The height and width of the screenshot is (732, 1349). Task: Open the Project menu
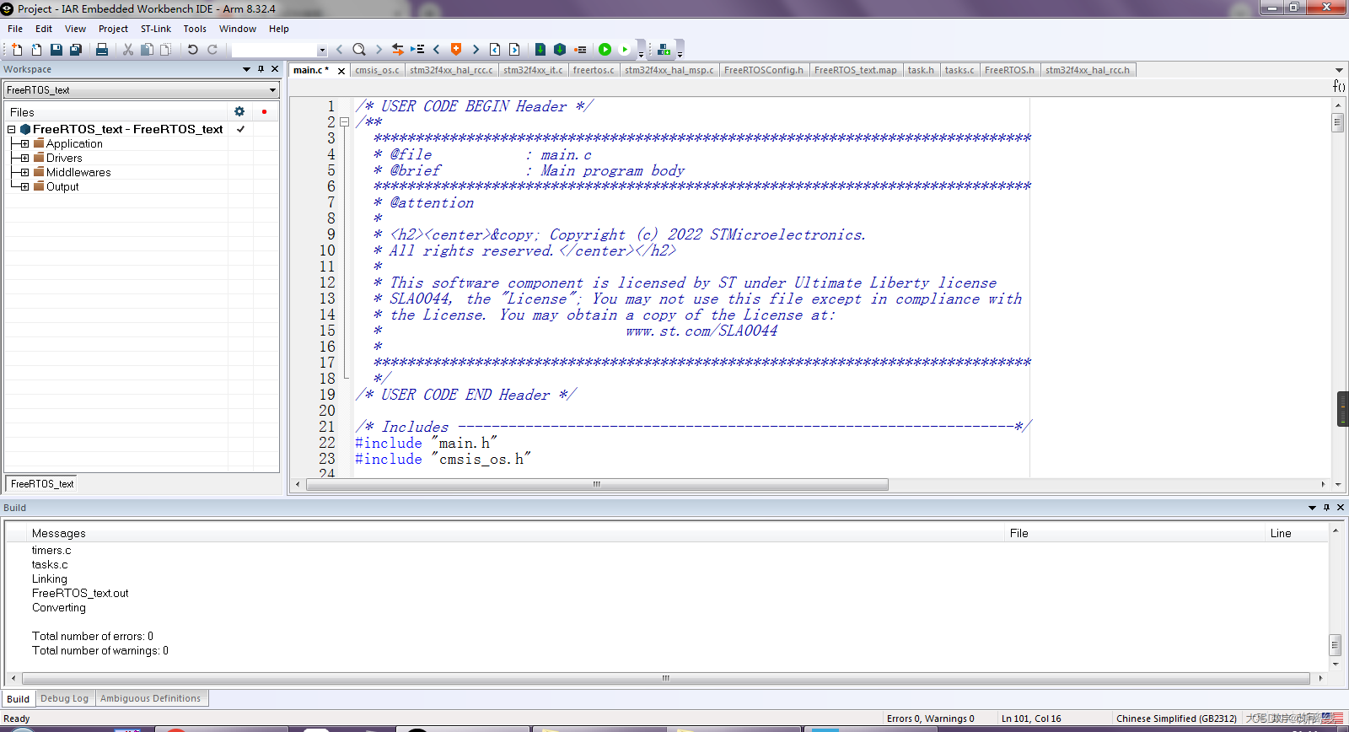113,29
